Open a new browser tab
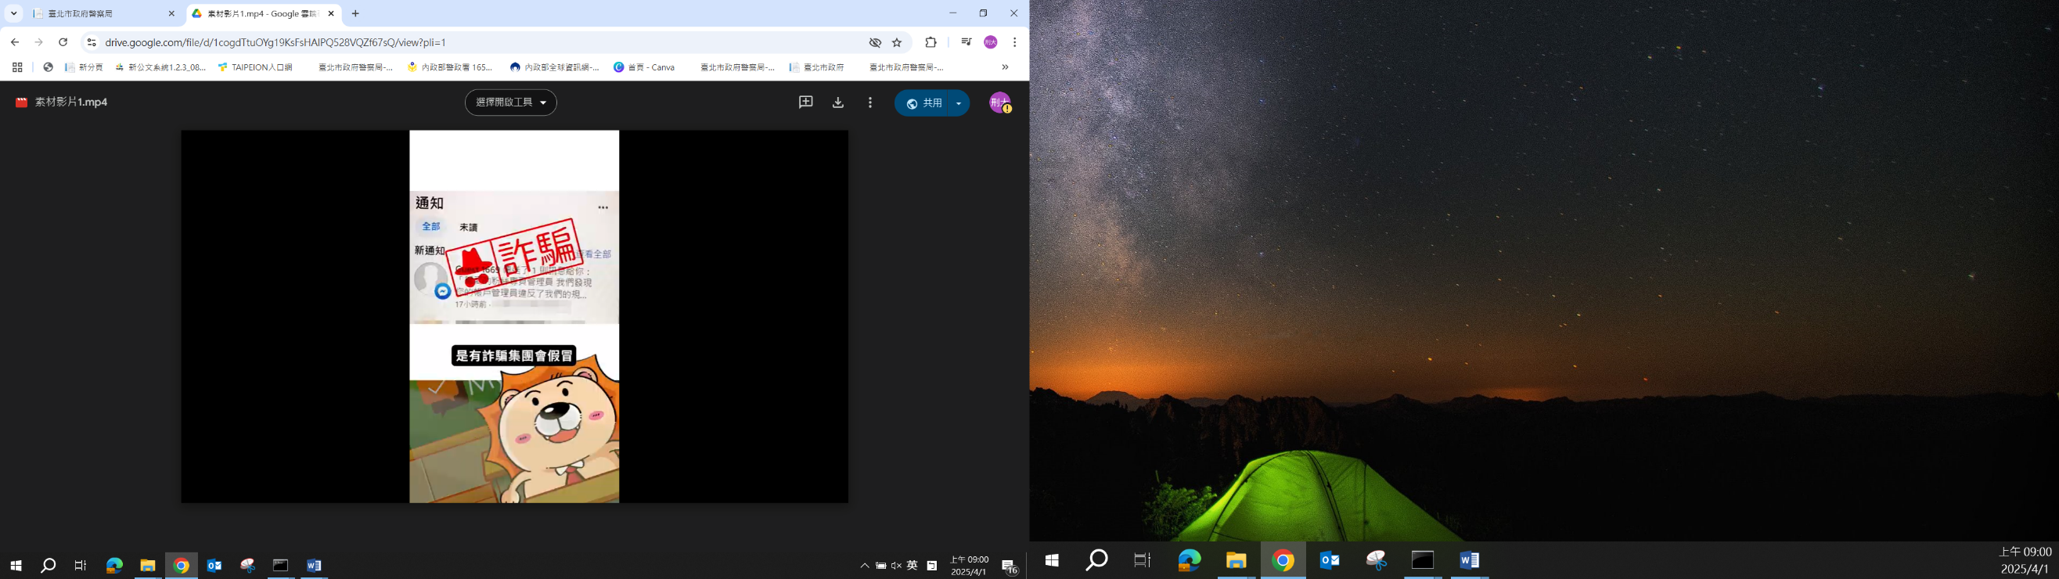2059x579 pixels. click(356, 13)
